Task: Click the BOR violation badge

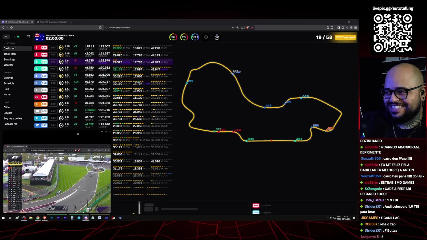Action: 256,206
